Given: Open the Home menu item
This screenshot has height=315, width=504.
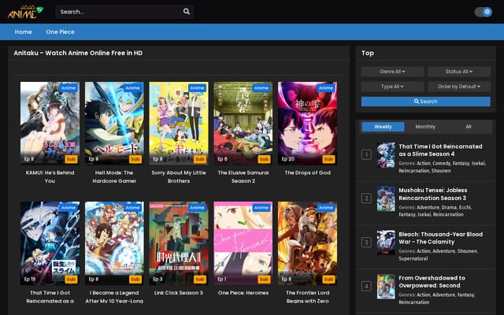Looking at the screenshot, I should (x=23, y=31).
